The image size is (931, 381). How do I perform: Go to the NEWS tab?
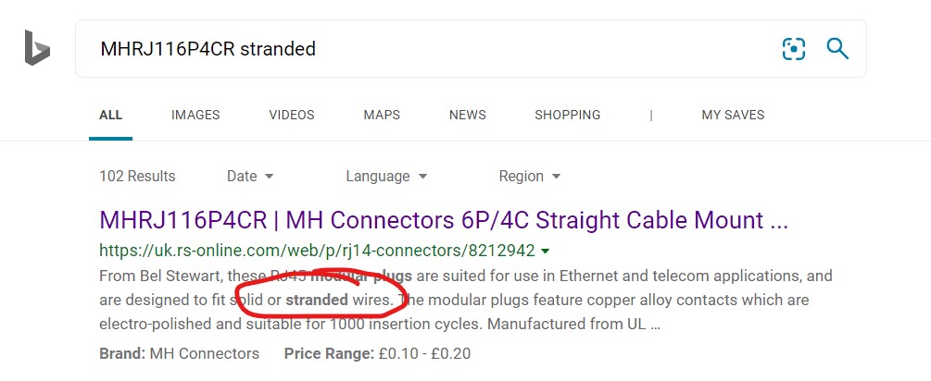point(467,115)
